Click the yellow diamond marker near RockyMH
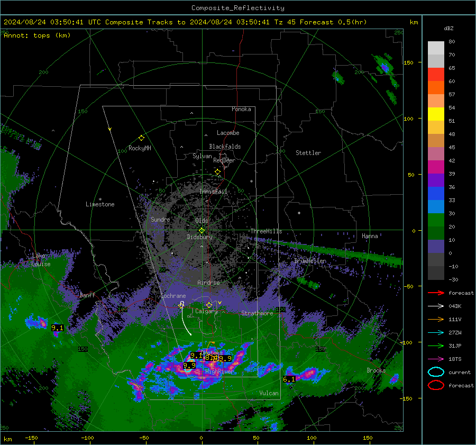 (141, 138)
